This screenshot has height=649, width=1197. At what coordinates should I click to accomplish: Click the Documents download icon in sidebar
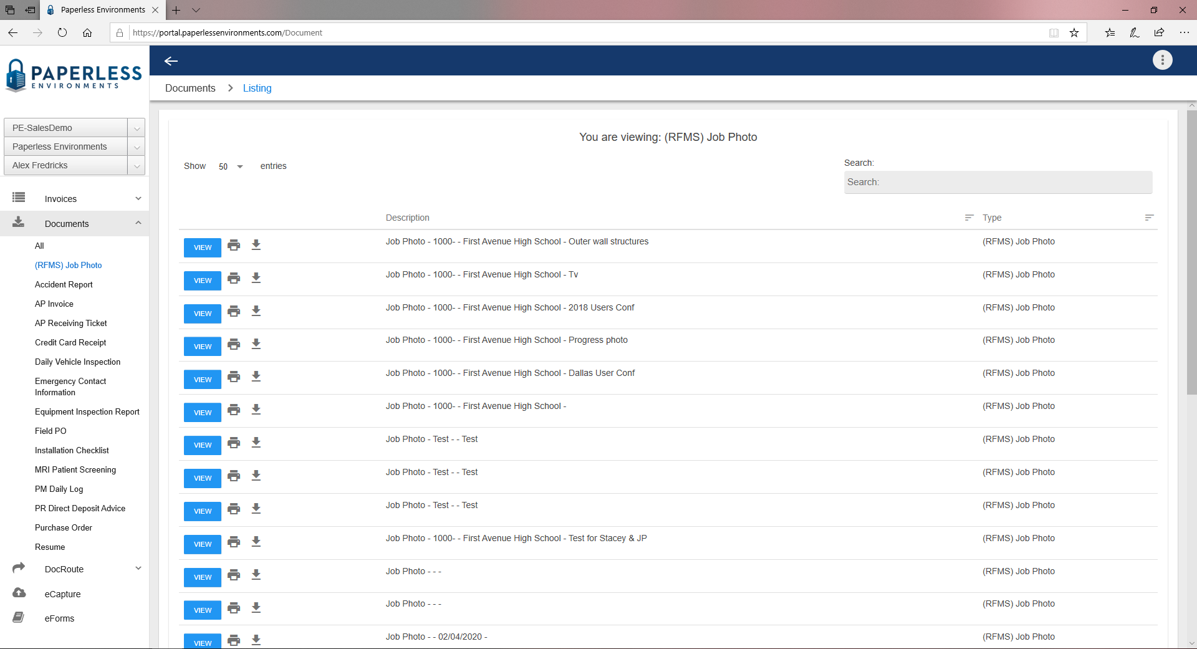click(x=19, y=222)
